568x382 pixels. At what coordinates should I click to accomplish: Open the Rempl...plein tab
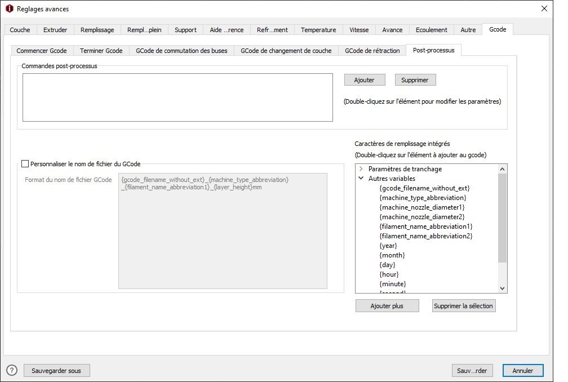[x=144, y=30]
